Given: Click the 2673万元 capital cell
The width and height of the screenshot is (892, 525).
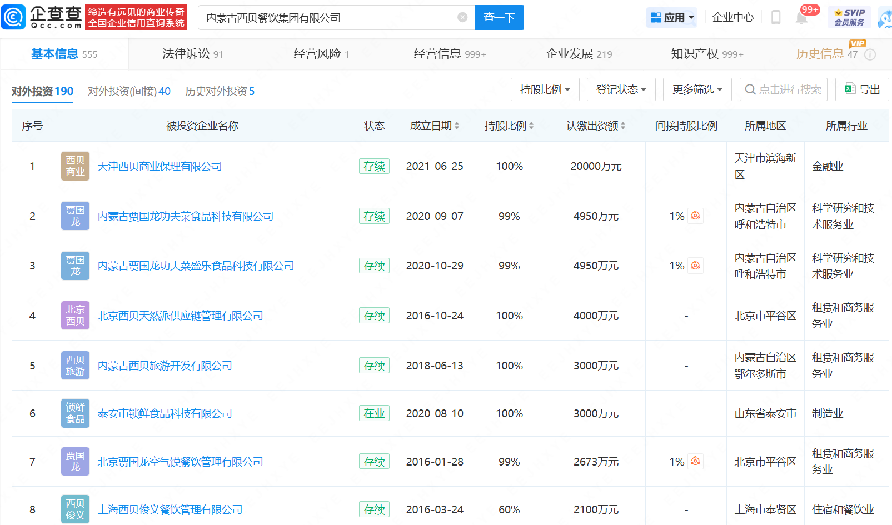Looking at the screenshot, I should click(596, 461).
